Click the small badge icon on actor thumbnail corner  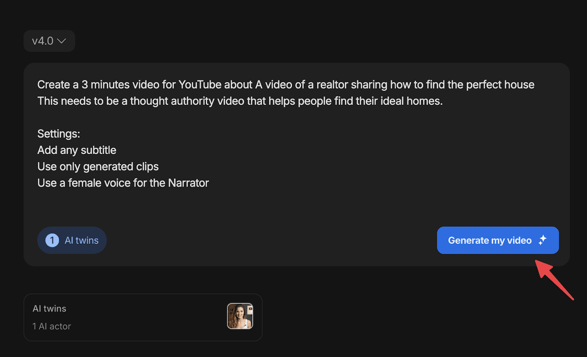click(250, 309)
